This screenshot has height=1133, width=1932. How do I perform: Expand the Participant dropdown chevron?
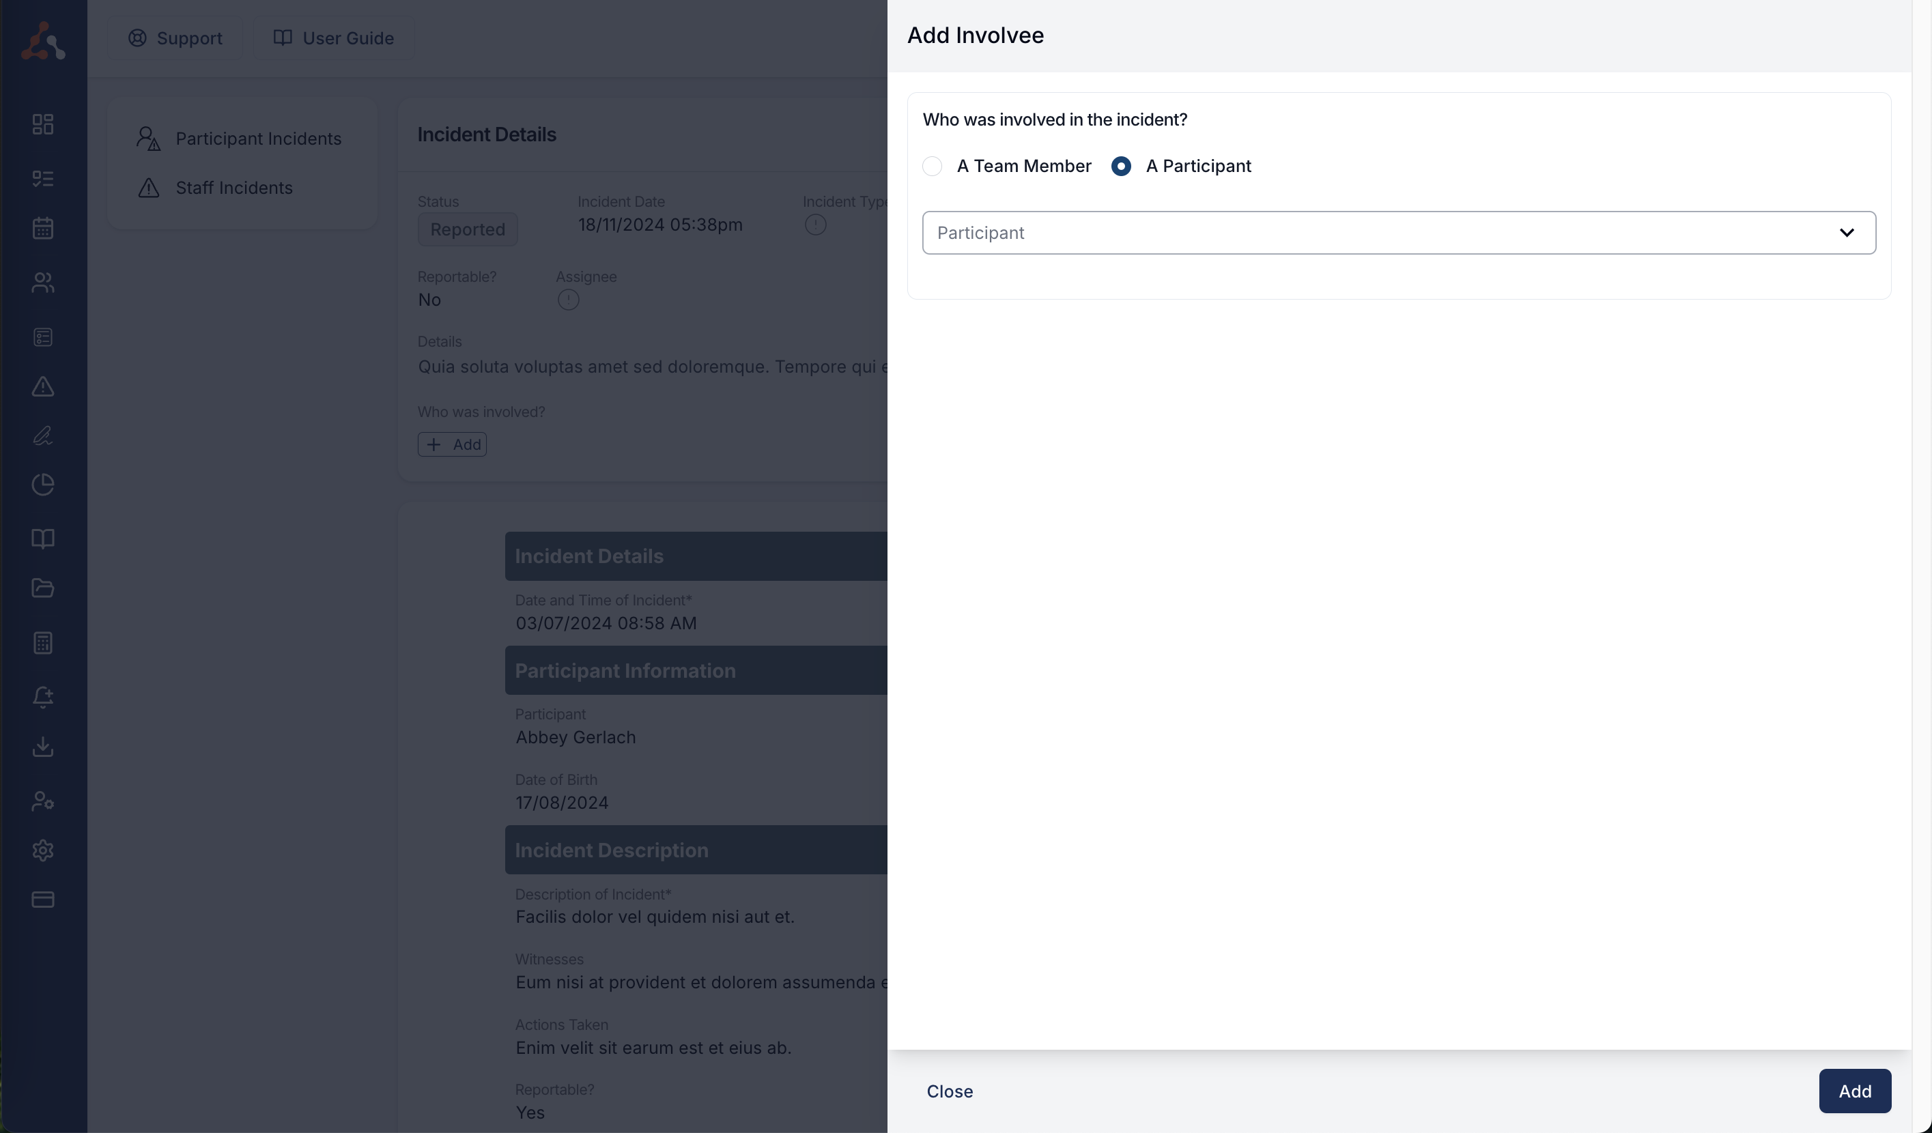1847,233
